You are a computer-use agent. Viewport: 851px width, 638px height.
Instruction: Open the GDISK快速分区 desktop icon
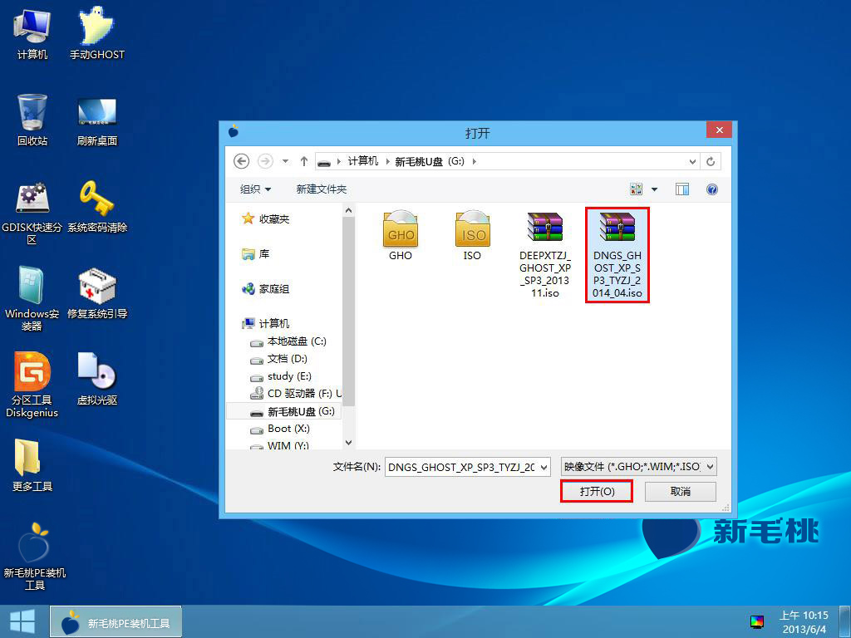tap(32, 212)
